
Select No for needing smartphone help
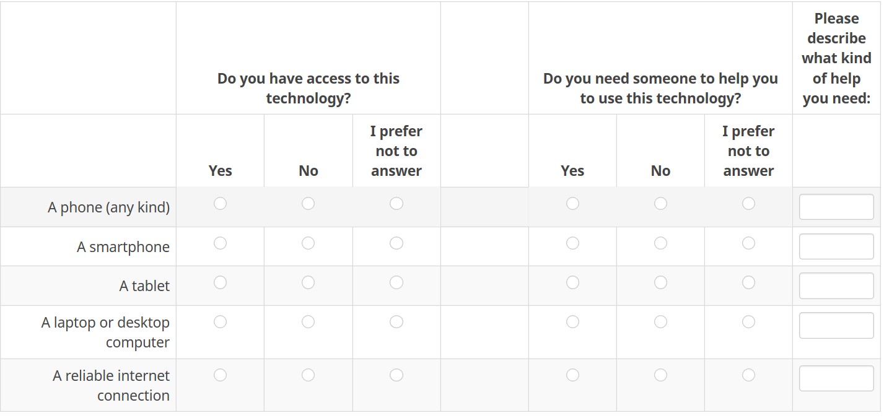660,243
